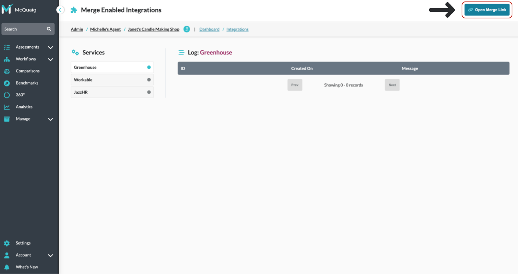This screenshot has width=519, height=274.
Task: Click the gears icon next to Services
Action: [75, 52]
